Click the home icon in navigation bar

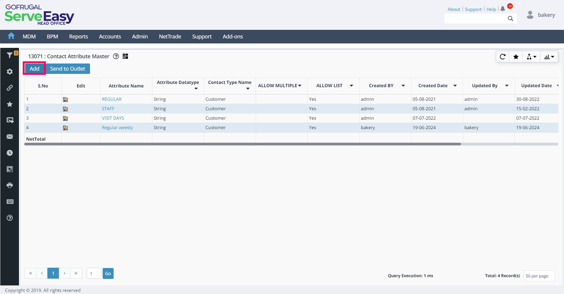(11, 36)
